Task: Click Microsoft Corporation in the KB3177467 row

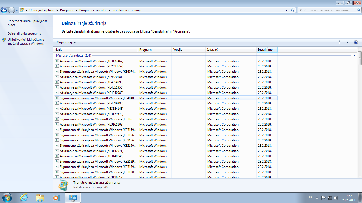Action: pos(223,61)
